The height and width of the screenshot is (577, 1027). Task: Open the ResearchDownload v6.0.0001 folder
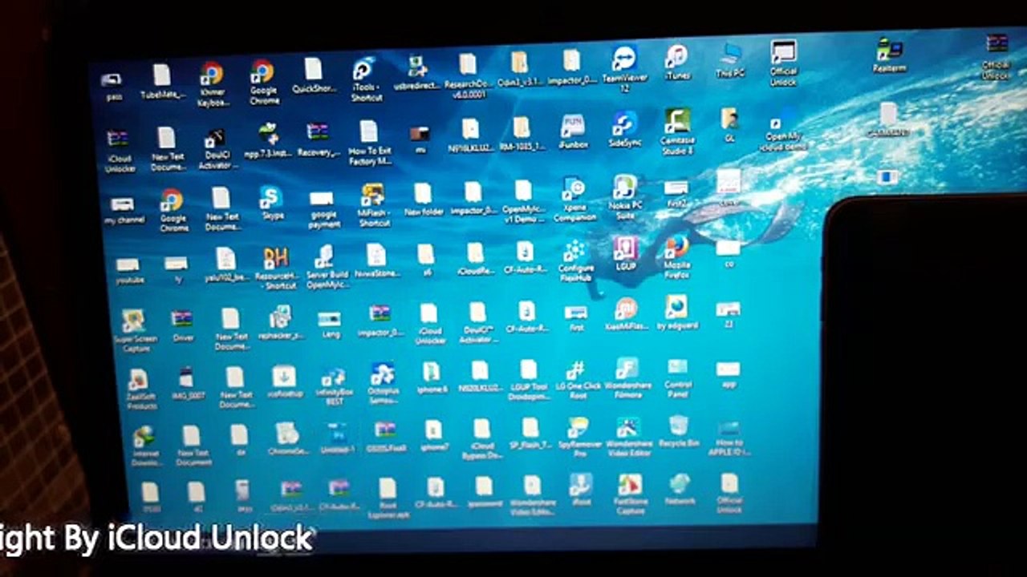(x=468, y=75)
